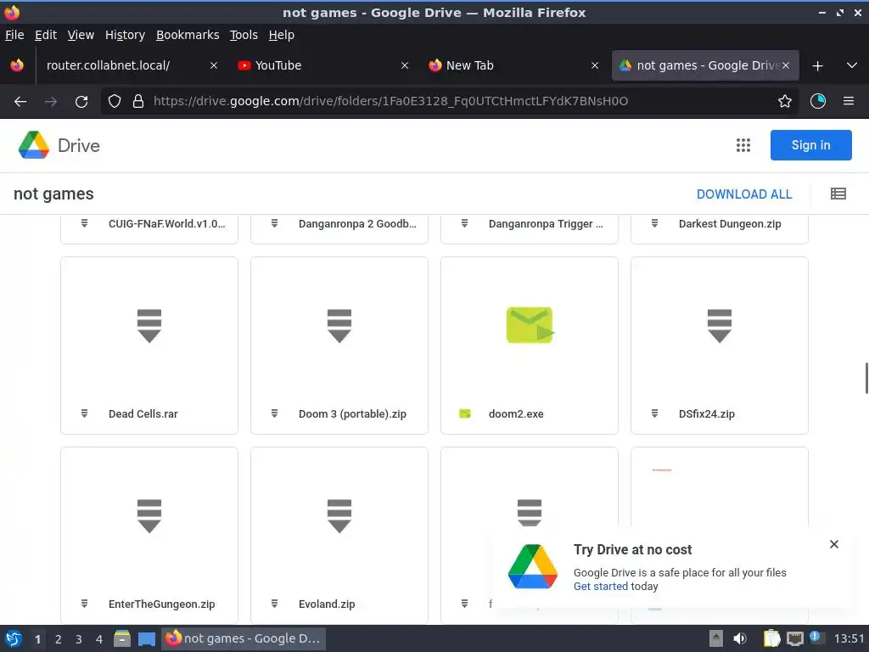
Task: Switch to workspace 2
Action: tap(59, 639)
